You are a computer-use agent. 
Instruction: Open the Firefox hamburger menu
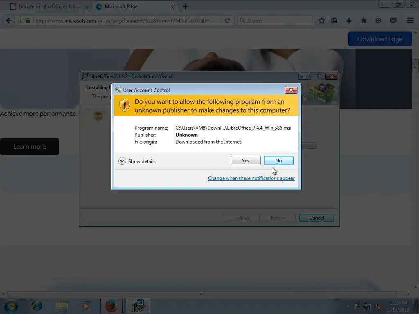point(410,20)
